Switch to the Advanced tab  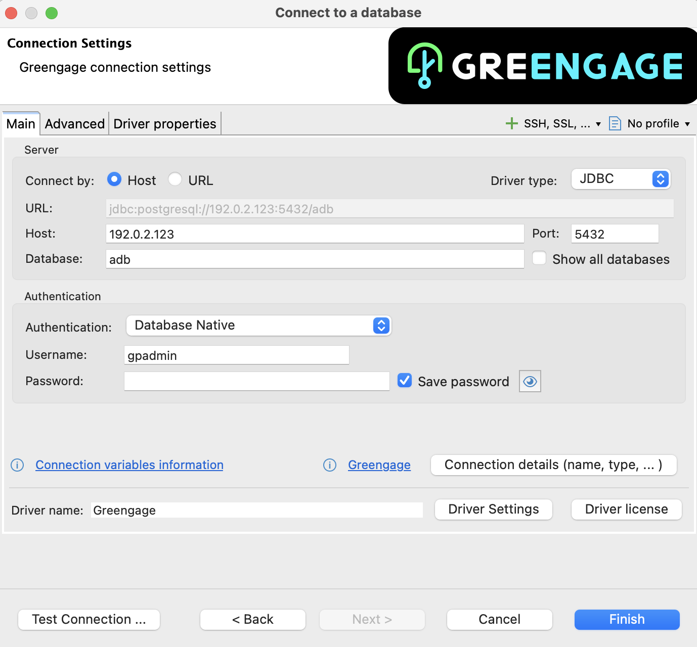click(74, 124)
